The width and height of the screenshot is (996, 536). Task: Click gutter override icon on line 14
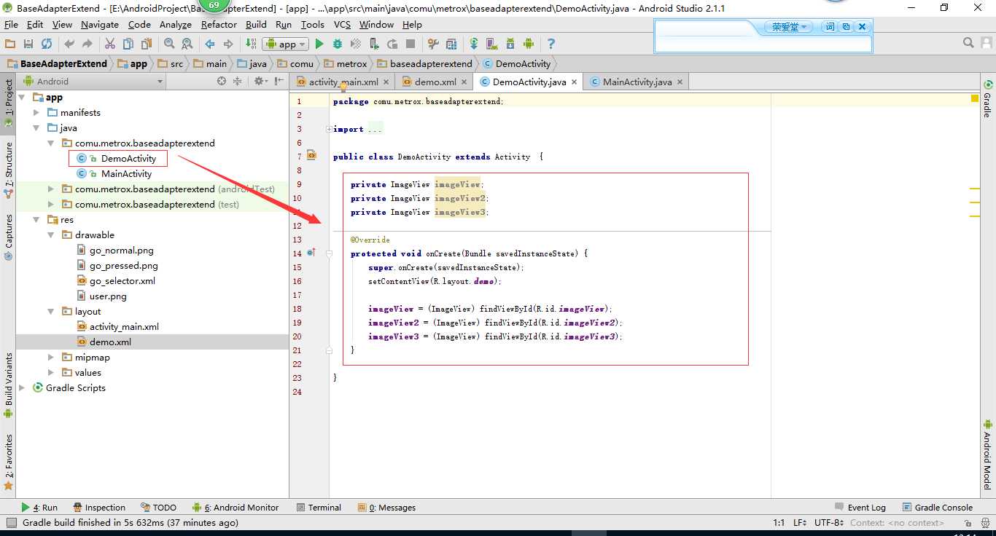pyautogui.click(x=311, y=253)
